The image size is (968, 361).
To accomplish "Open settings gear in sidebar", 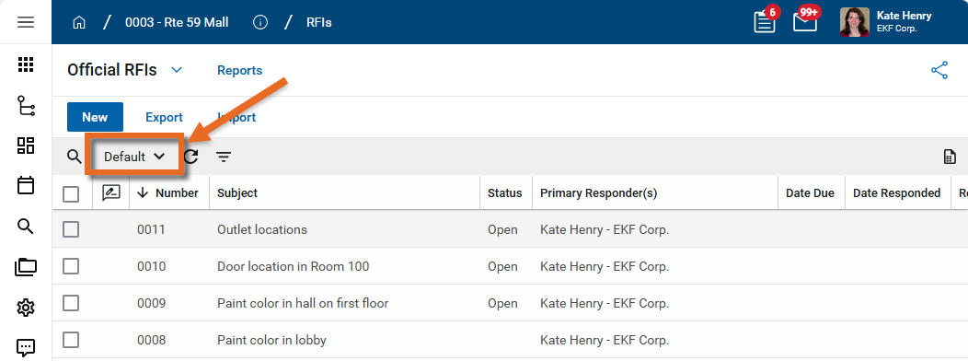I will point(26,308).
